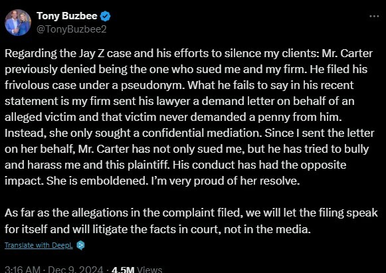Viewport: 386px width, 273px height.
Task: Click the Translate with DeepL link
Action: click(39, 245)
